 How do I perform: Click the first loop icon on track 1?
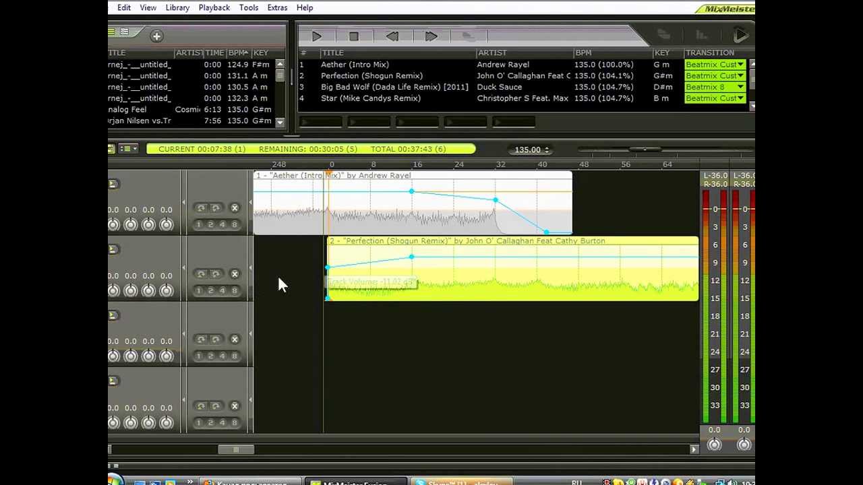point(201,208)
